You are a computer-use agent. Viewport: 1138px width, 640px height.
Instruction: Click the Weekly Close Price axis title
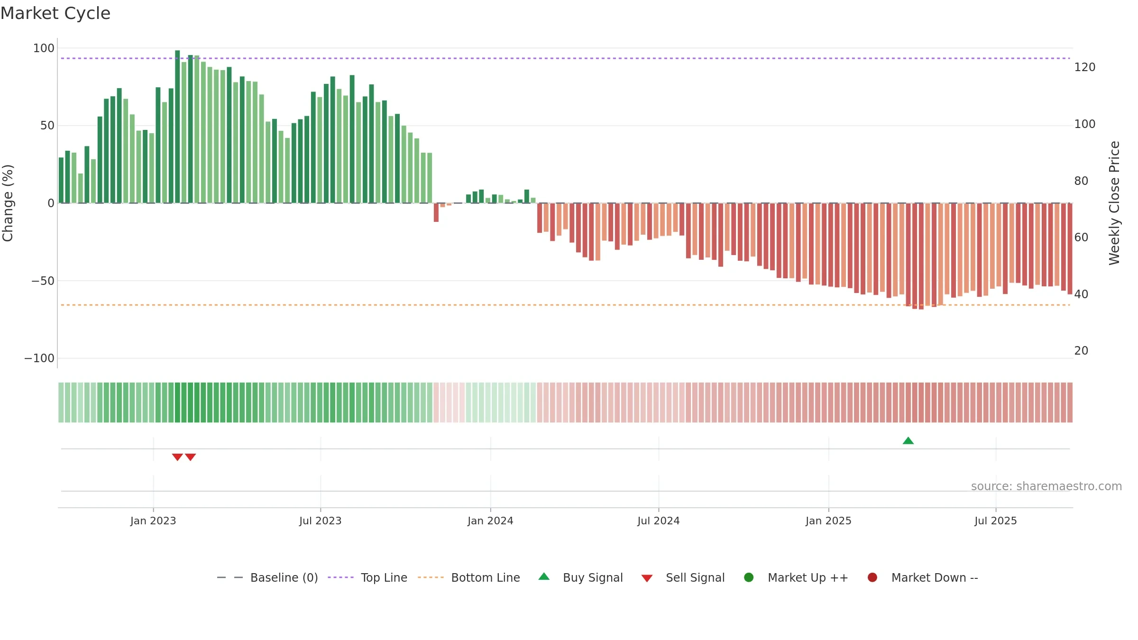1114,203
